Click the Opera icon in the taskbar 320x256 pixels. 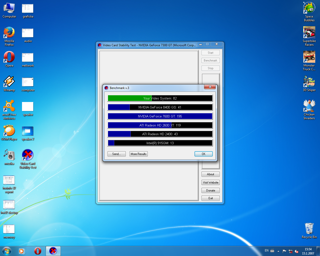[38, 251]
